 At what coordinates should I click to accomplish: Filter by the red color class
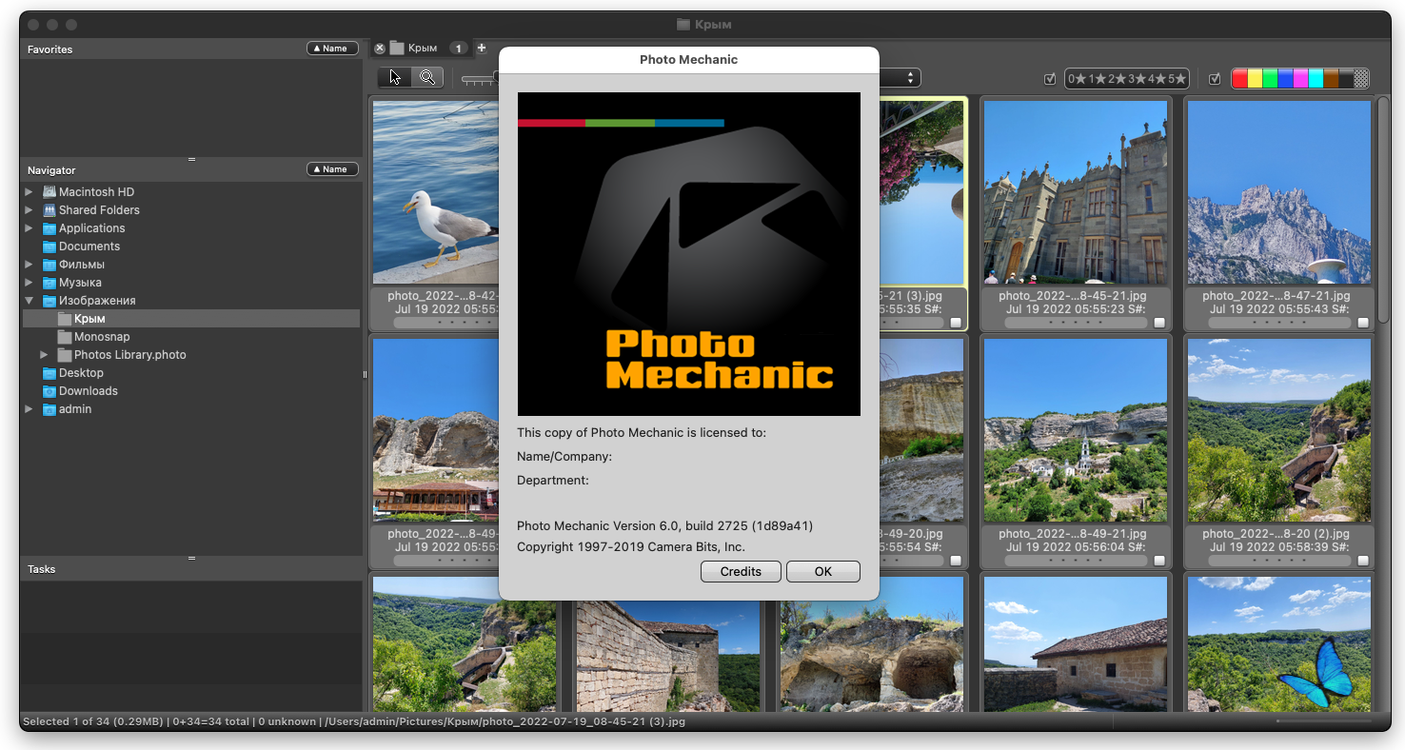1240,79
